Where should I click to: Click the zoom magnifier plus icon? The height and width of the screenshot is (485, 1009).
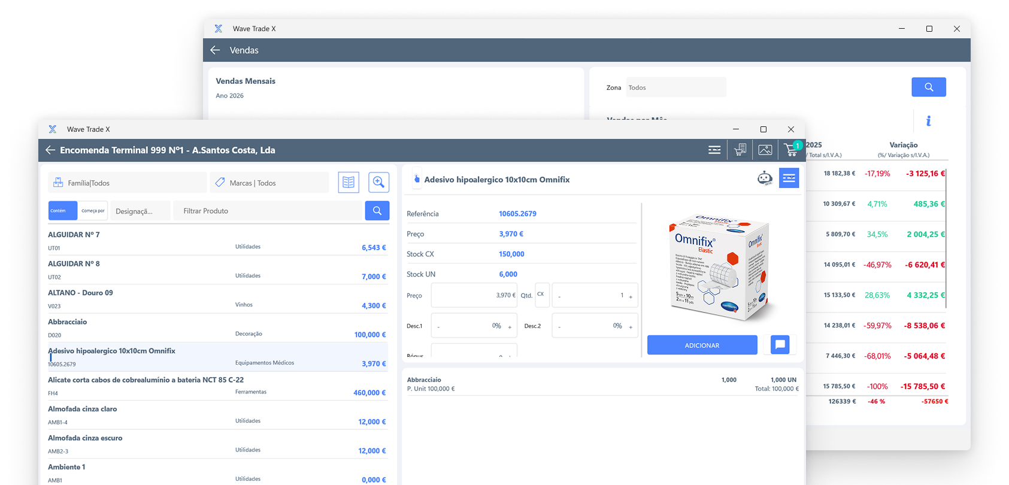[x=379, y=182]
